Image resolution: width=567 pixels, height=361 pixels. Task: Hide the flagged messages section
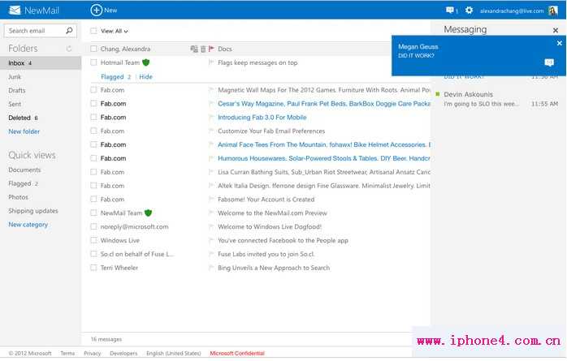[x=145, y=76]
